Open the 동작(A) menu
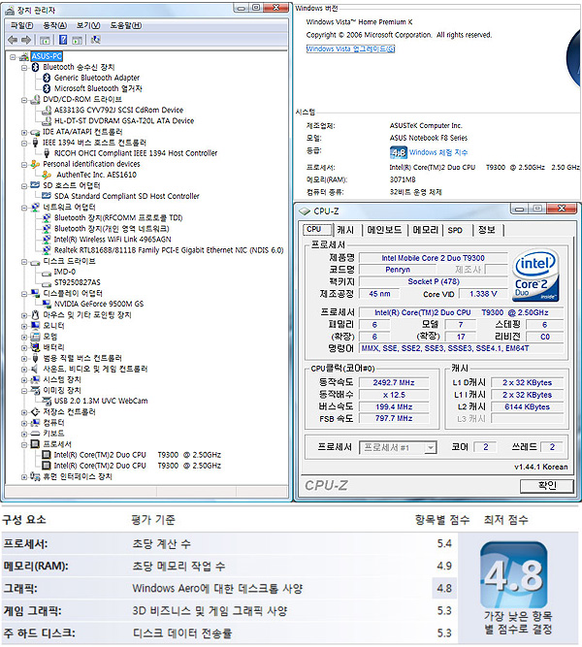Screen dimensions: 582x647 coord(55,25)
